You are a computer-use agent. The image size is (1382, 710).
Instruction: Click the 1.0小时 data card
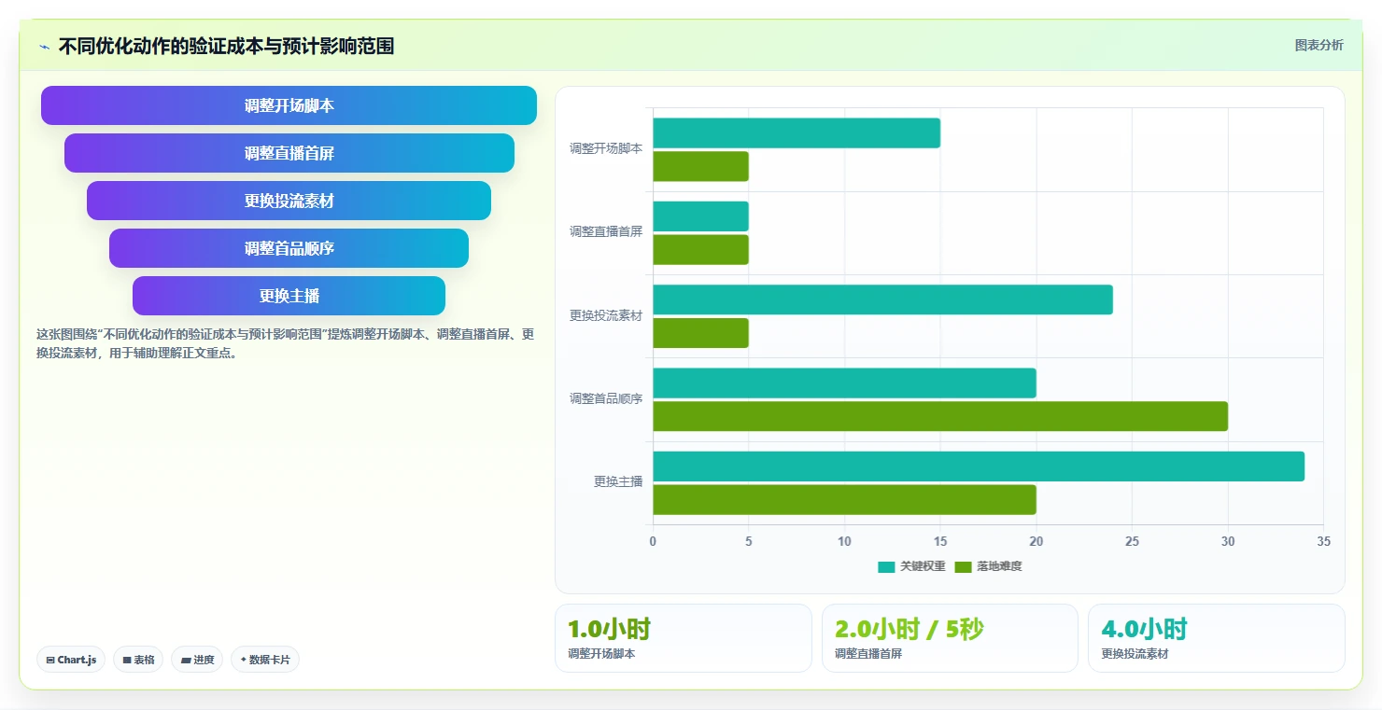pos(683,638)
